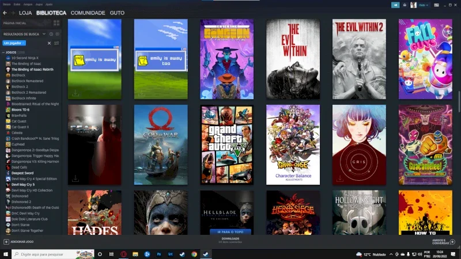The height and width of the screenshot is (259, 461).
Task: Select Don't Starve Together
Action: click(27, 231)
